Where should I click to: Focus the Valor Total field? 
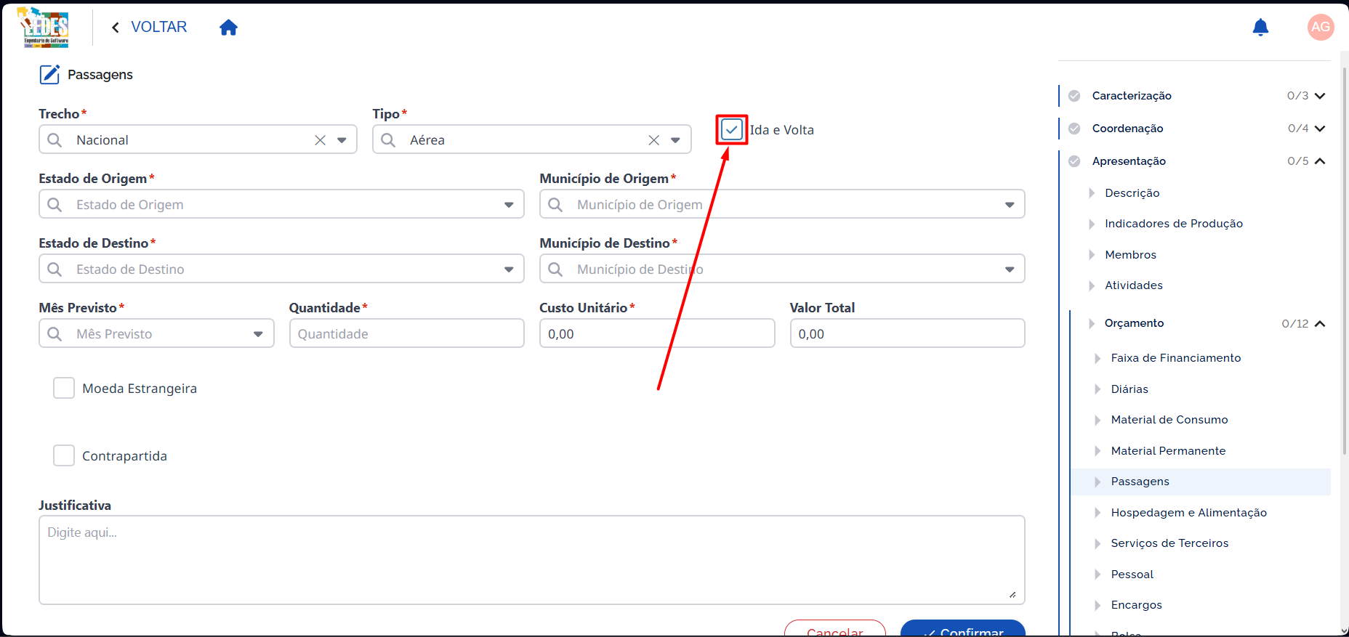[907, 333]
